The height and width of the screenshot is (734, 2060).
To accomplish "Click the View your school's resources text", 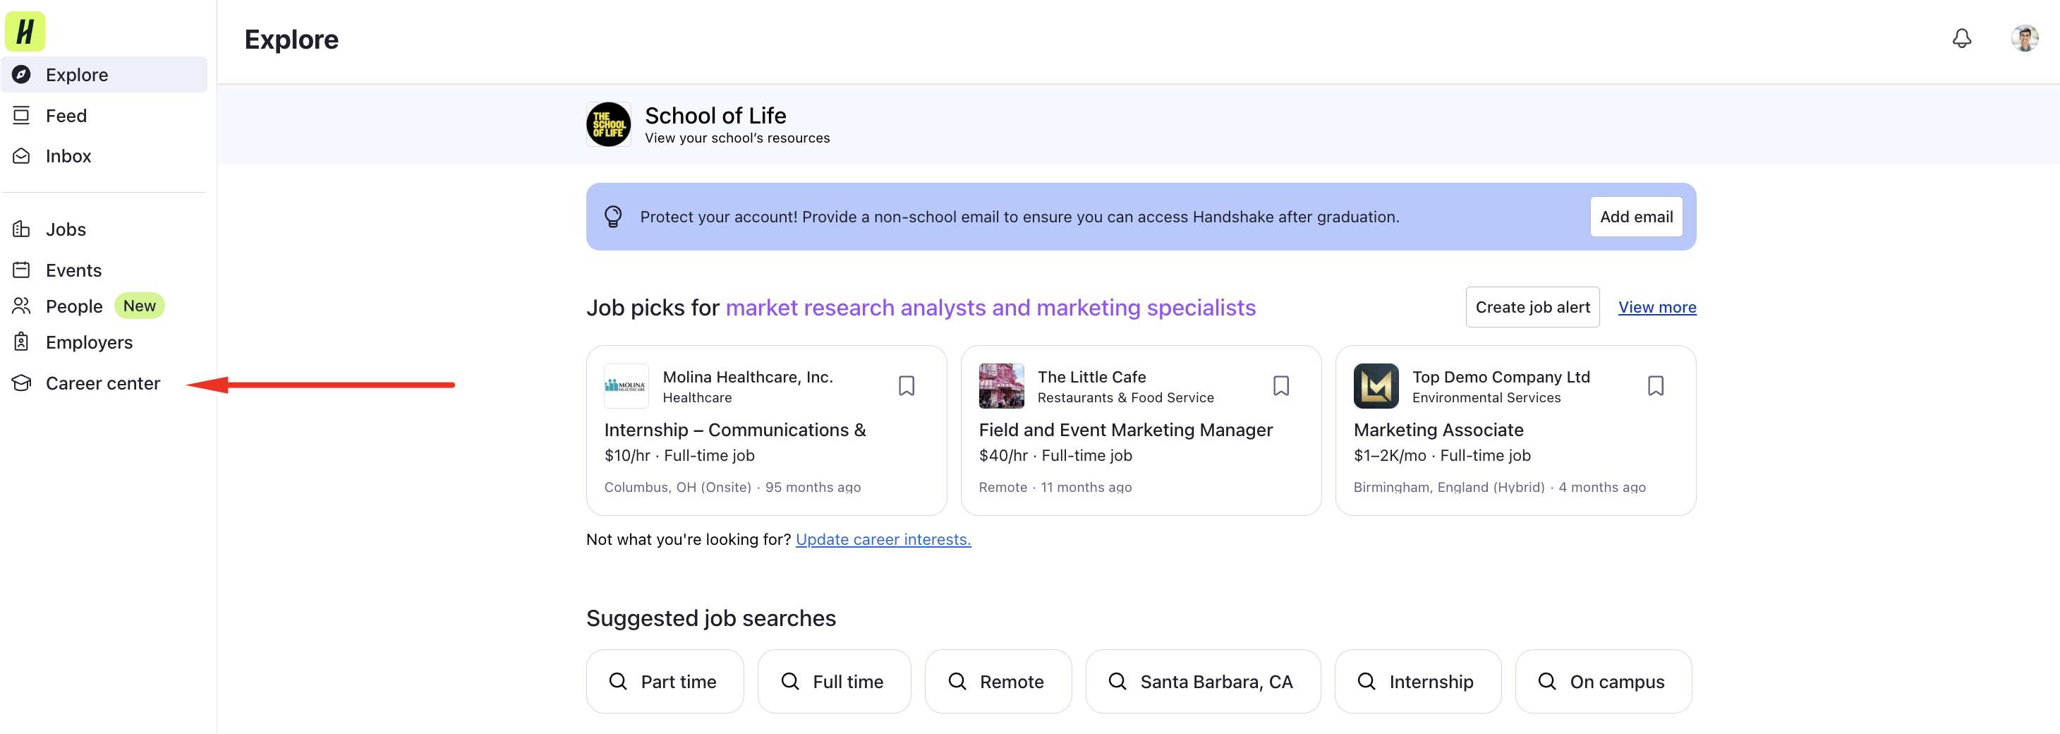I will tap(737, 138).
